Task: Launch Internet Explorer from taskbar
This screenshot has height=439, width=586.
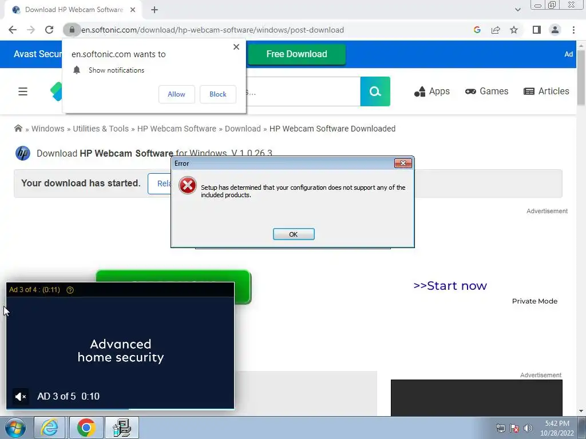Action: [x=50, y=428]
